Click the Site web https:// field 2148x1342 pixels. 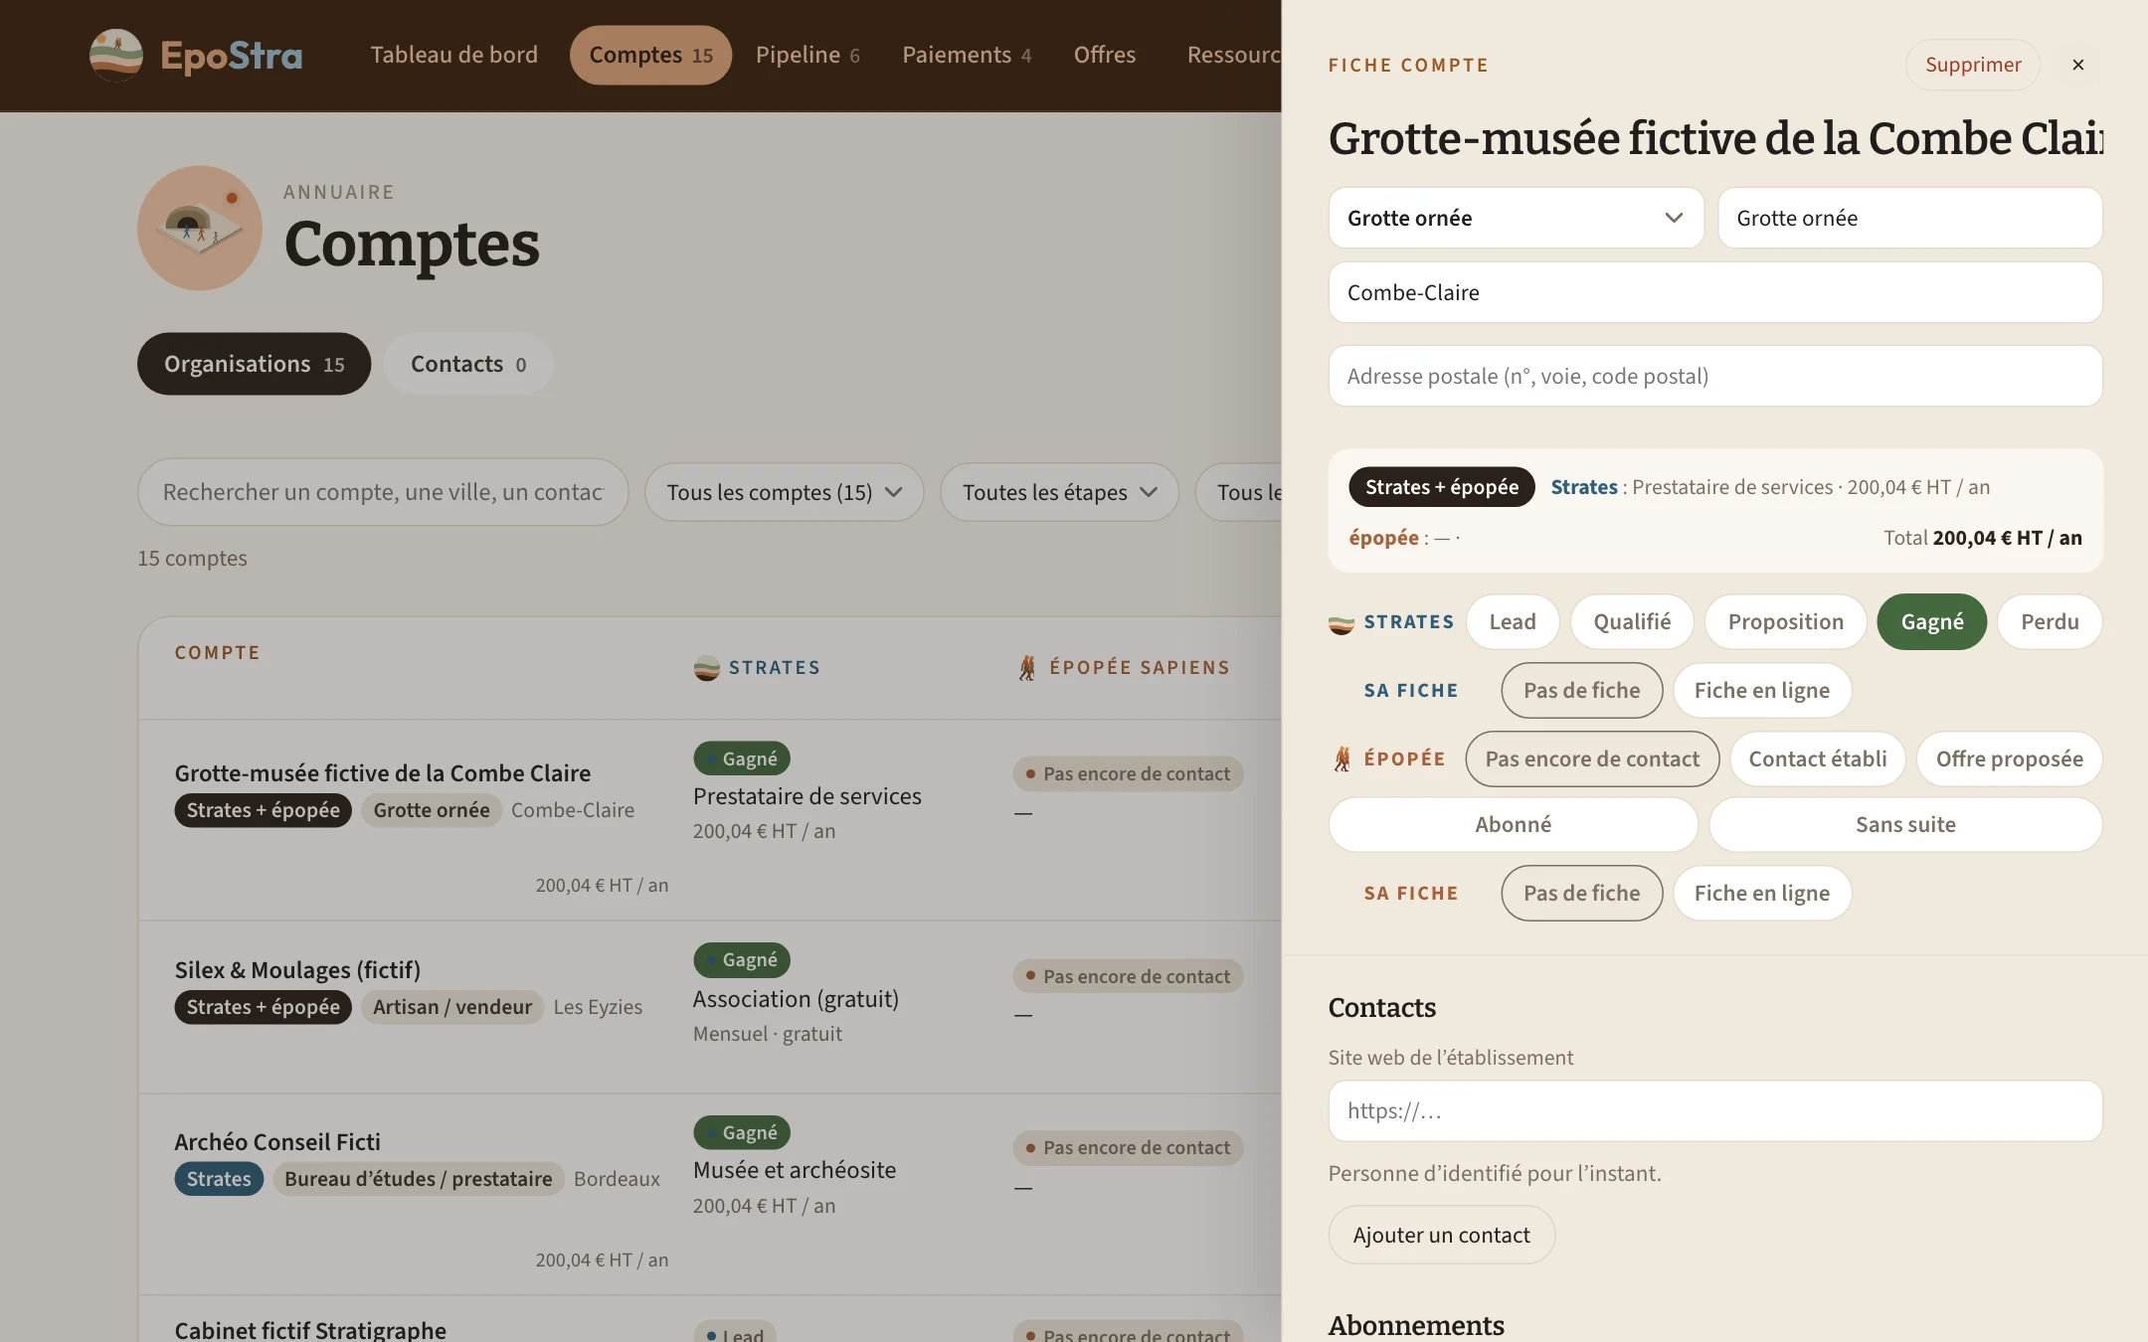[x=1715, y=1111]
